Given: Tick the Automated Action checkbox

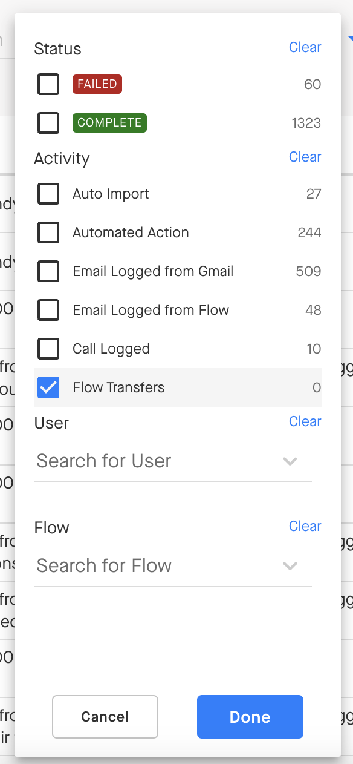Looking at the screenshot, I should tap(48, 232).
